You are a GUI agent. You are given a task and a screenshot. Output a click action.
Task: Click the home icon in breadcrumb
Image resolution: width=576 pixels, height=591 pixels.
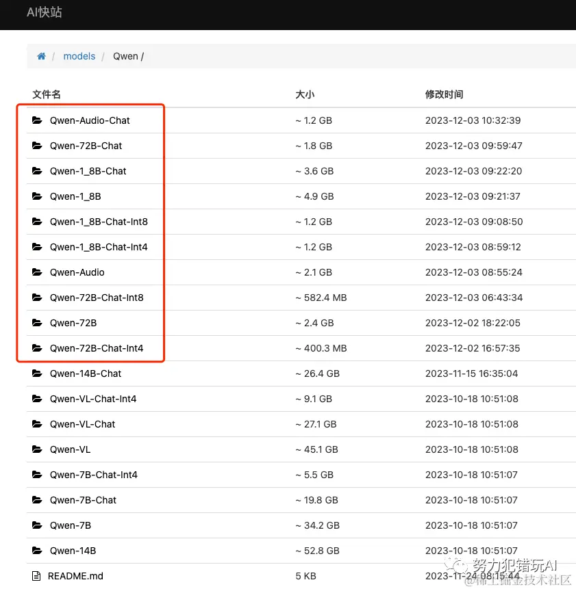tap(41, 57)
